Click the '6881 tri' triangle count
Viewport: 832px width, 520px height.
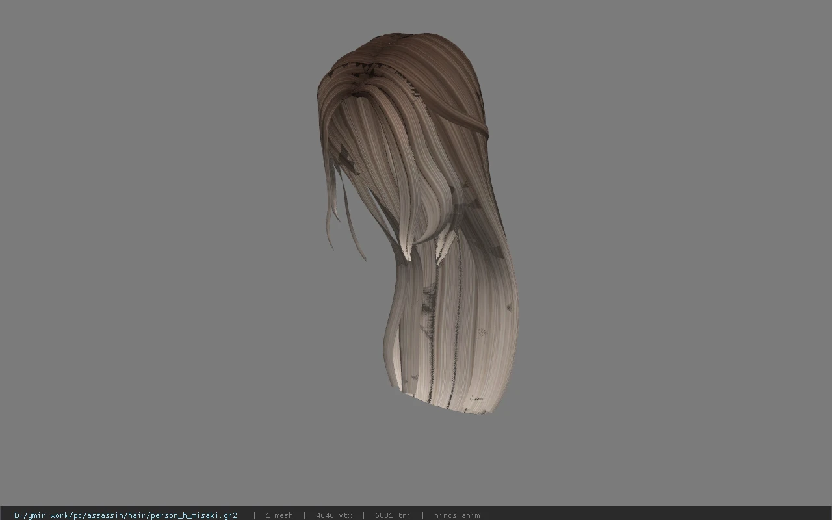tap(393, 515)
